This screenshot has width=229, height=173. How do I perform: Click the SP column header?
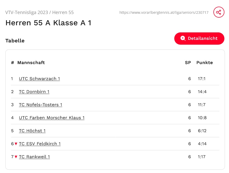point(188,63)
